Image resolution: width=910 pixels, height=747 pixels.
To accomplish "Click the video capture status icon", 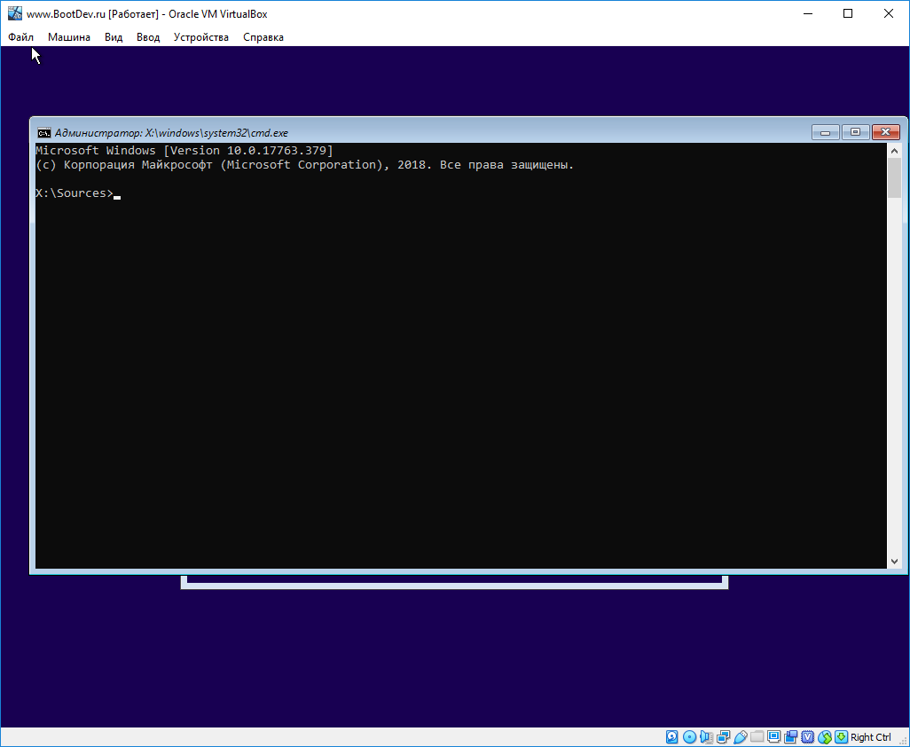I will point(791,737).
